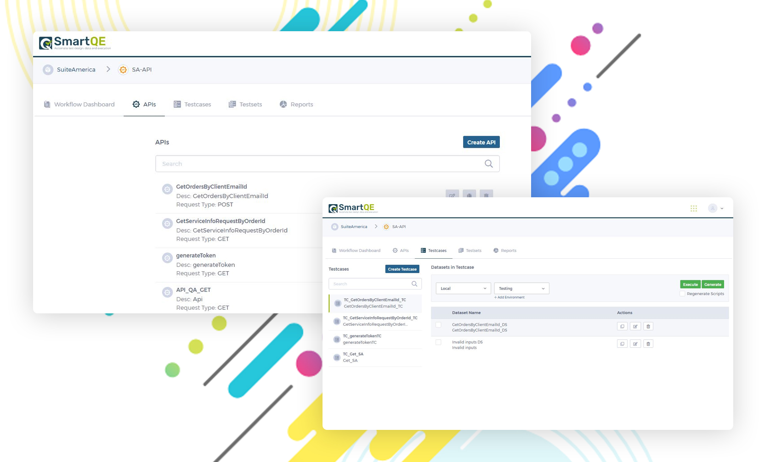Select TC_Get_SA testcase row
Screen dimensions: 770x462
click(x=375, y=357)
